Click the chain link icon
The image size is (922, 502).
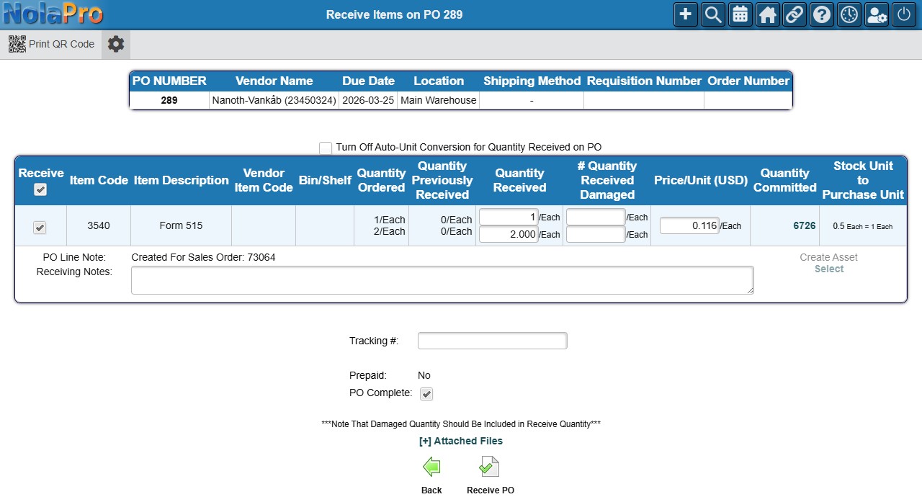795,14
